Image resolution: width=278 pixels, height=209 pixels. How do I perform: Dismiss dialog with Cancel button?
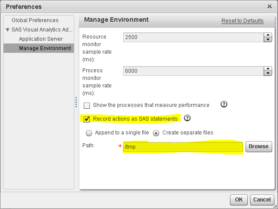click(x=262, y=200)
